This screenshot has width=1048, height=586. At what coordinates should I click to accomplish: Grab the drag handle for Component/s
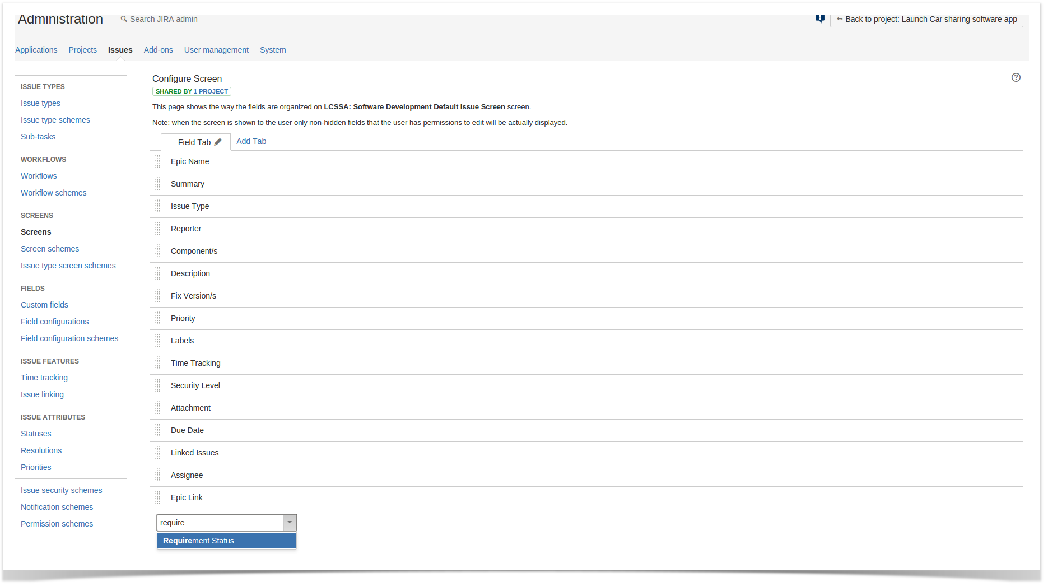157,251
